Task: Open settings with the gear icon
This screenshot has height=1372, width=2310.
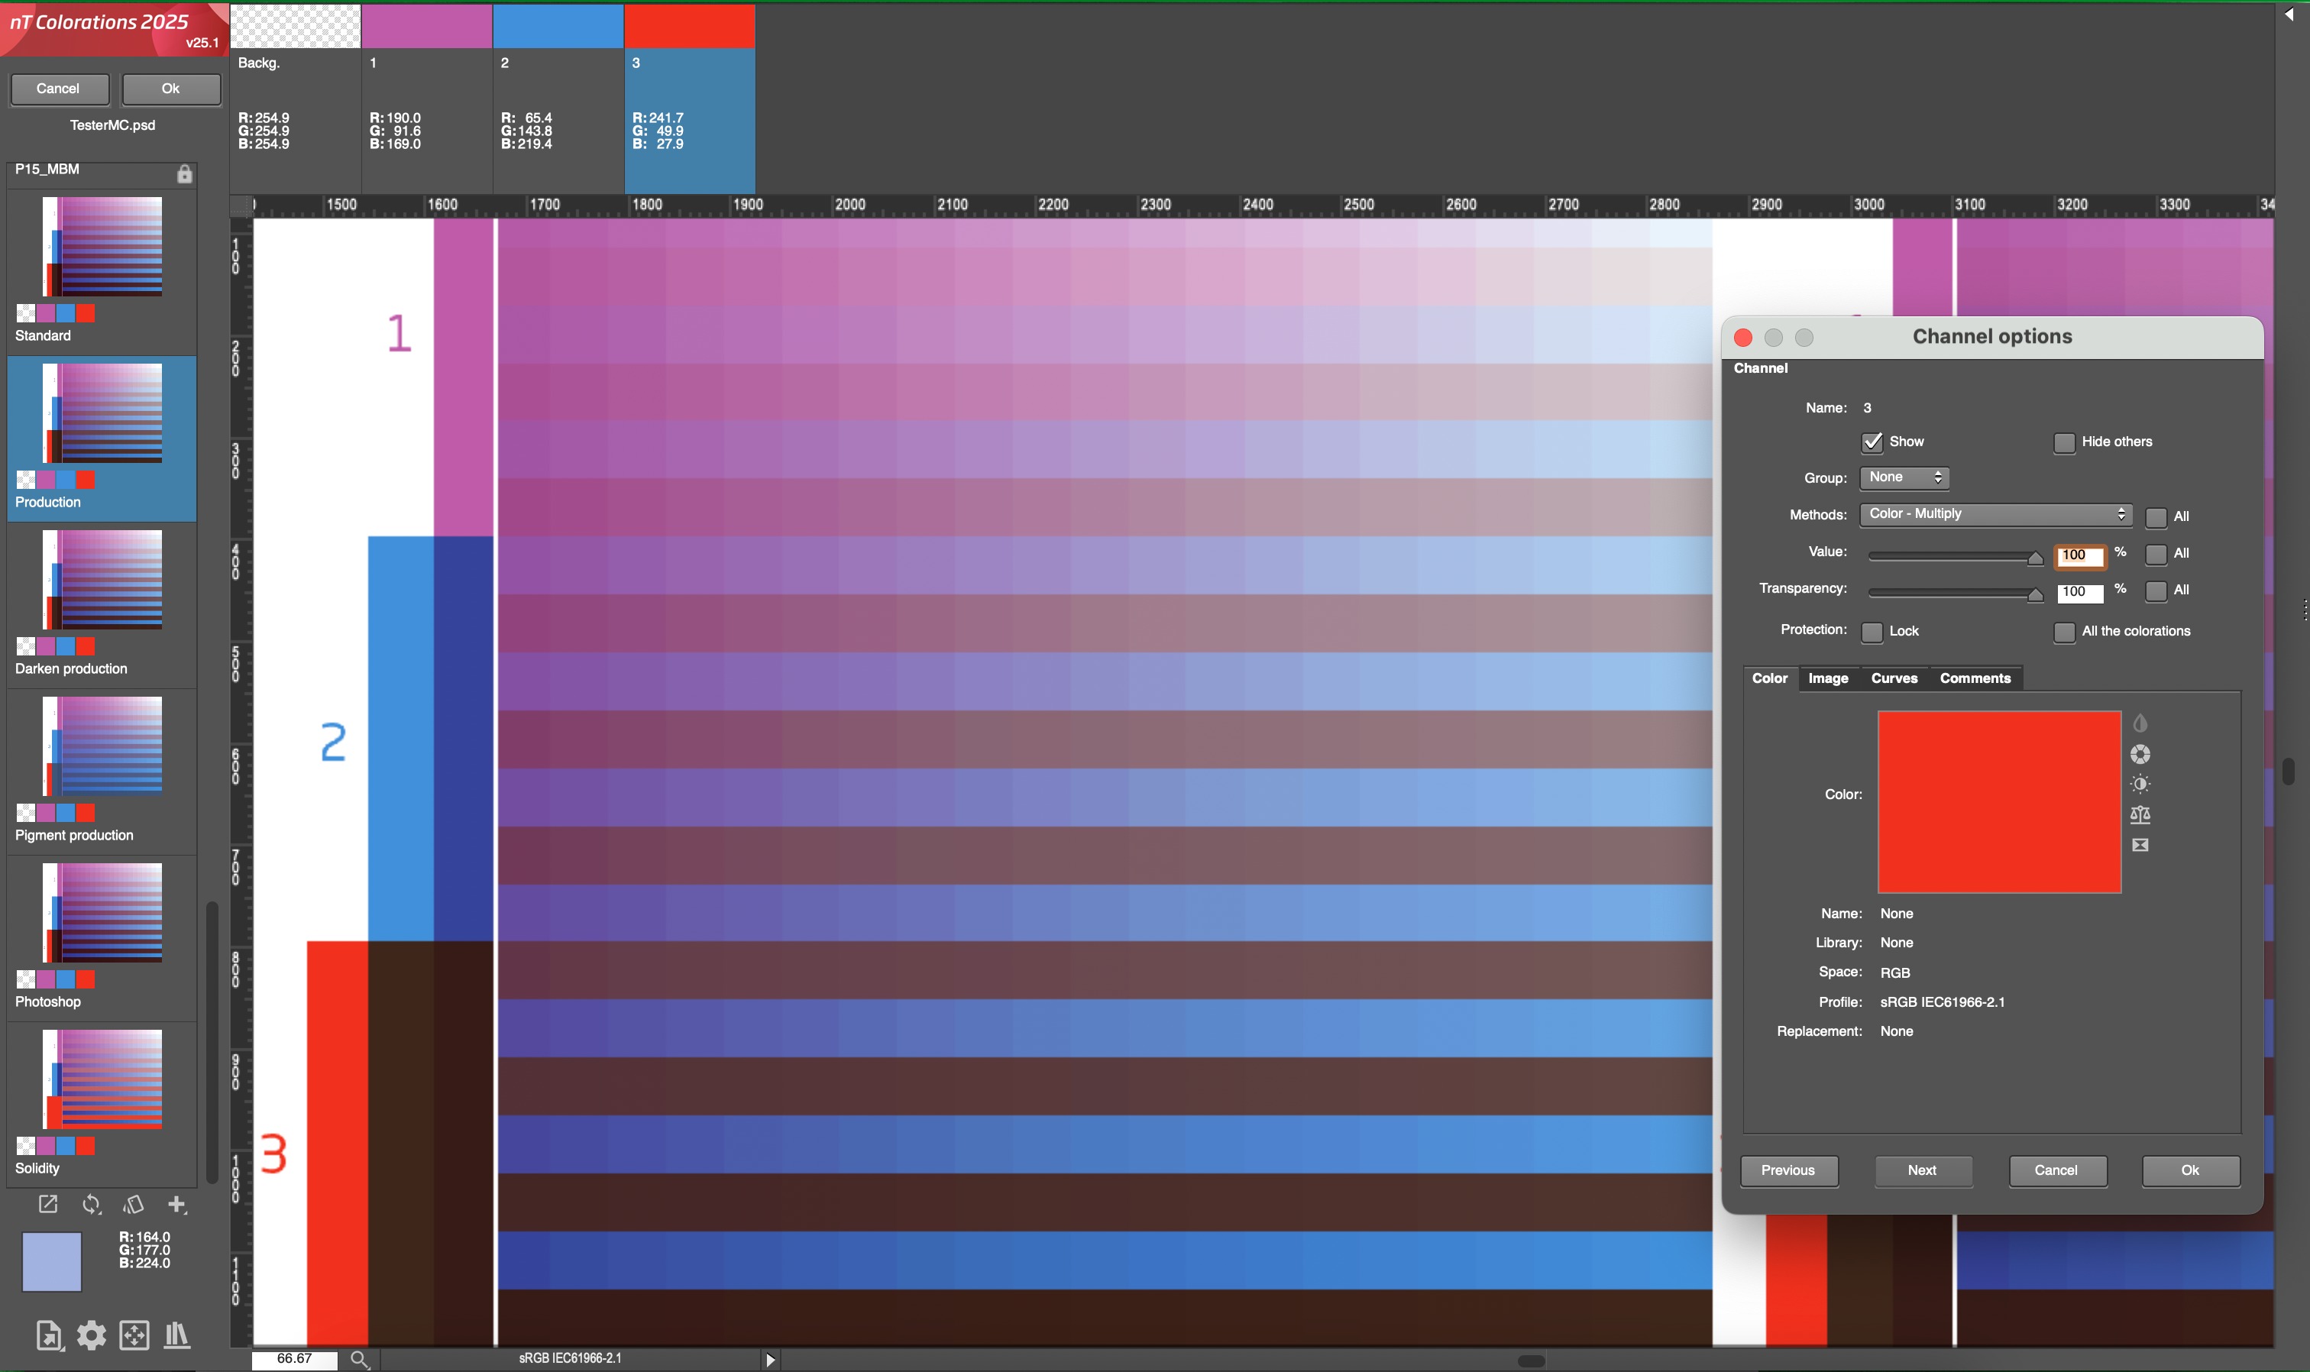Action: 91,1335
